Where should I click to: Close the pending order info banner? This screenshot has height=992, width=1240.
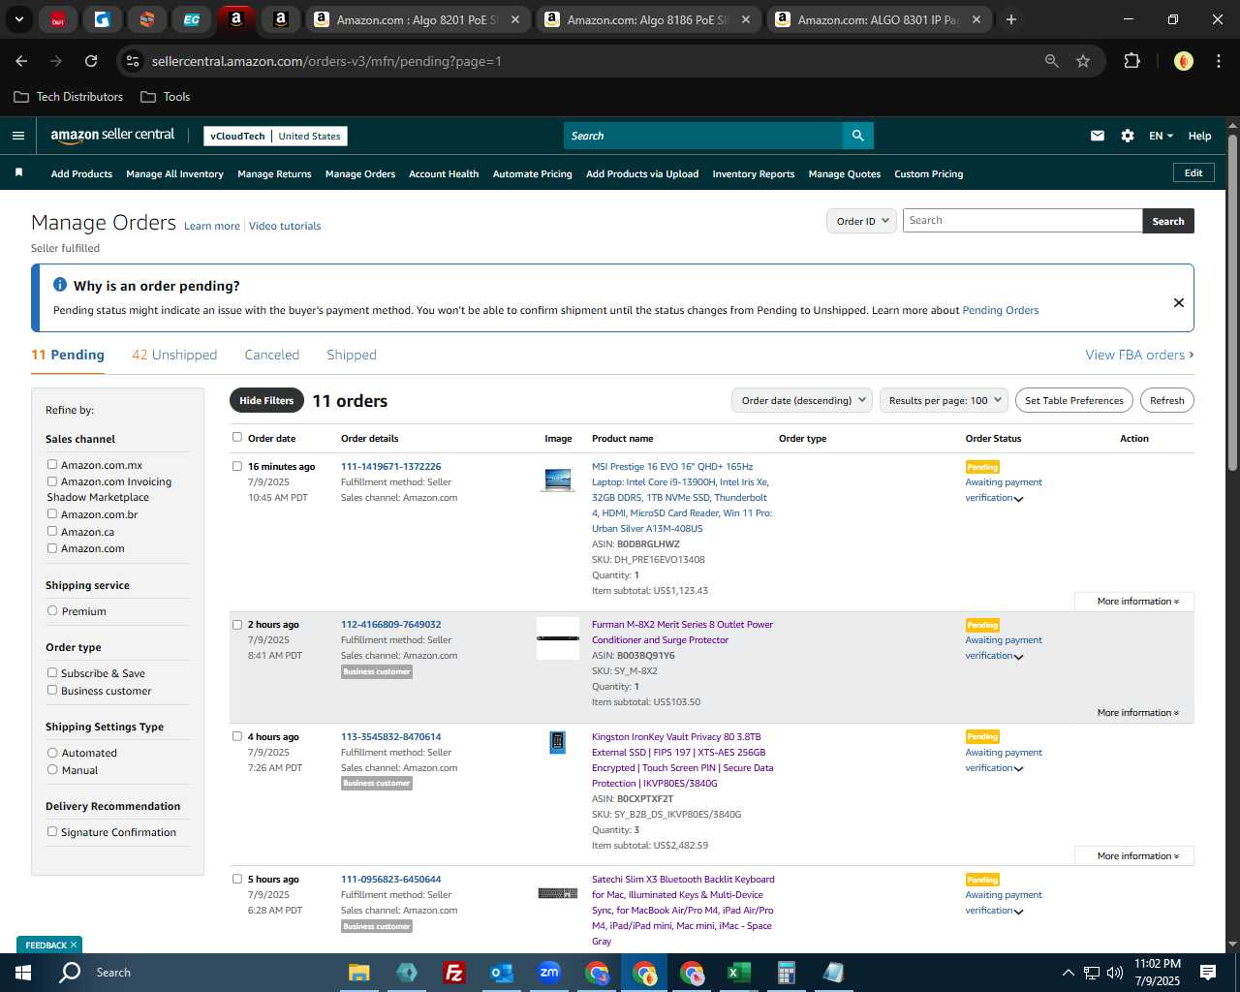[x=1179, y=302]
